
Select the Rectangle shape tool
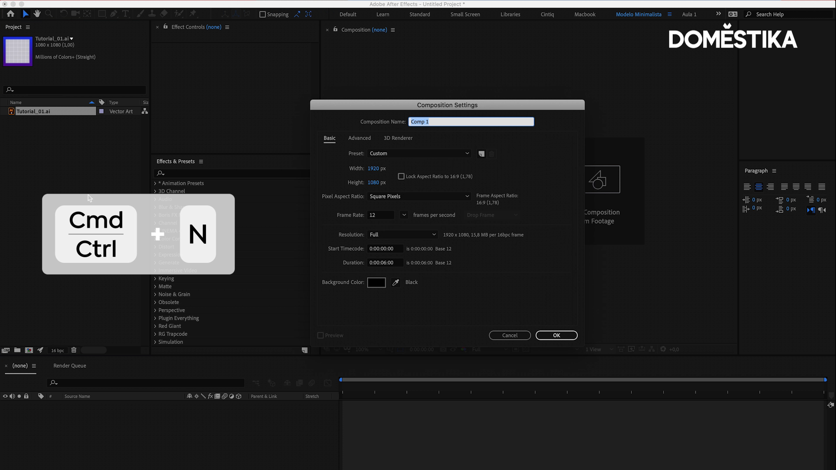102,14
